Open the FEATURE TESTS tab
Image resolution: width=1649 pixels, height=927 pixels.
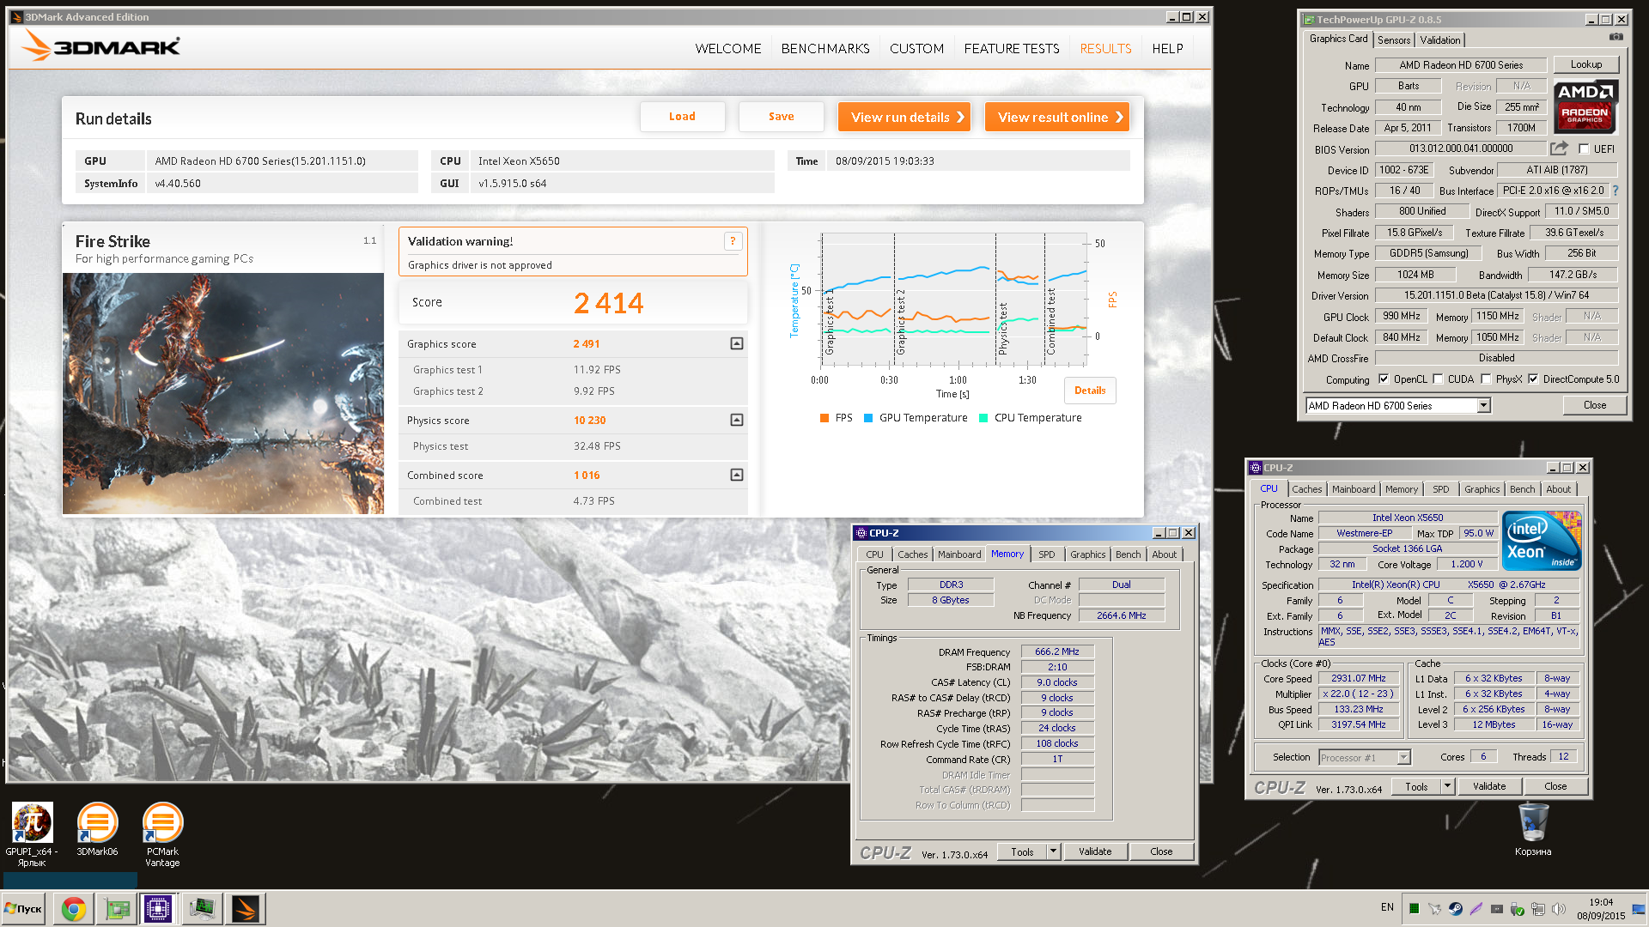tap(1011, 49)
